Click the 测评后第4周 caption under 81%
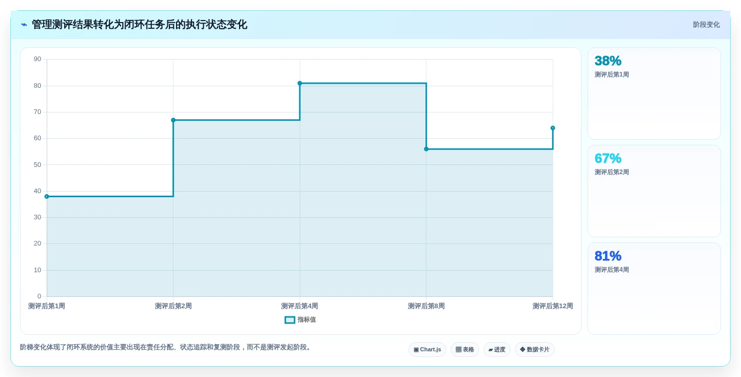This screenshot has height=377, width=741. point(612,270)
